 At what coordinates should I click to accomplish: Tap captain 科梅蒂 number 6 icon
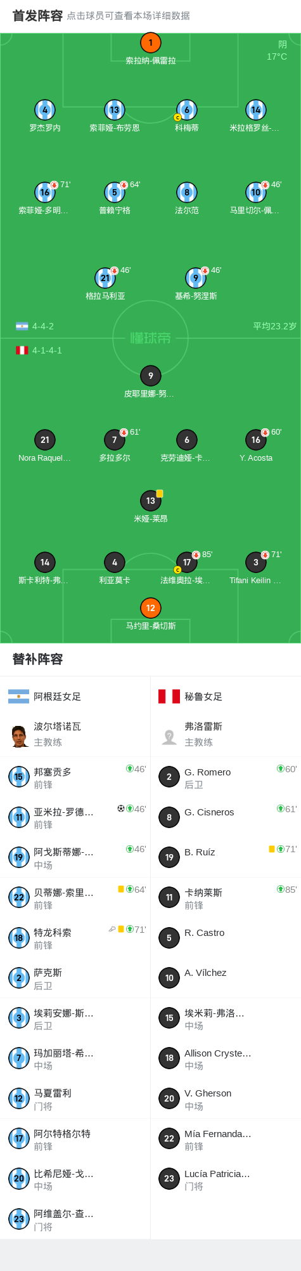click(186, 110)
